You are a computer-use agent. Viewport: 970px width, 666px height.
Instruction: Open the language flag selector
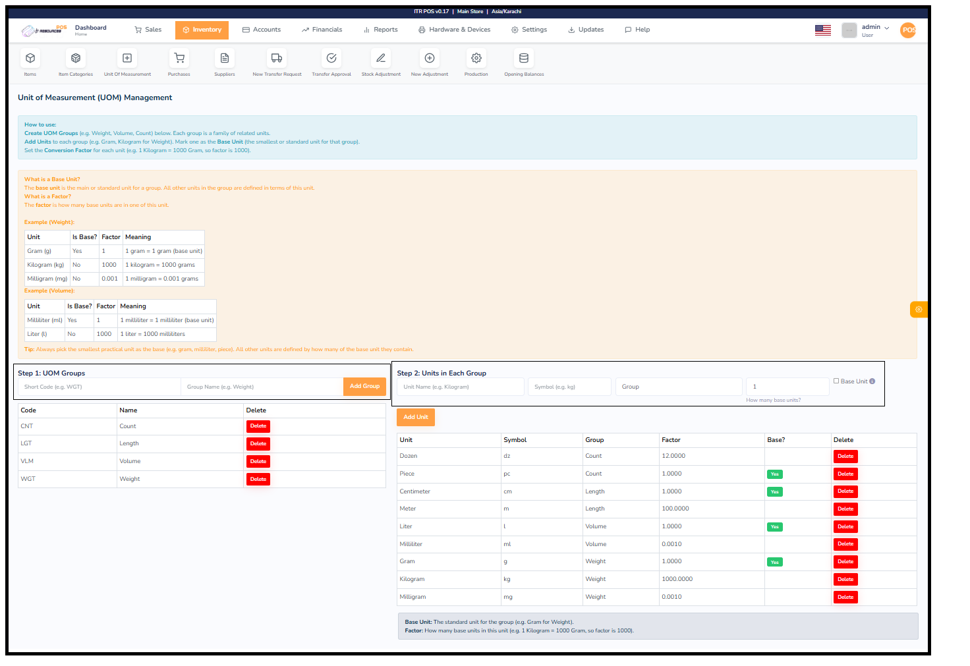(x=822, y=30)
